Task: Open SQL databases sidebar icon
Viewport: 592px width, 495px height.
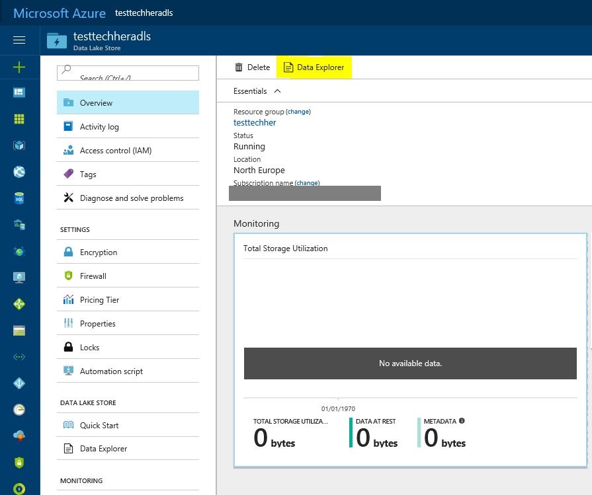Action: tap(19, 198)
